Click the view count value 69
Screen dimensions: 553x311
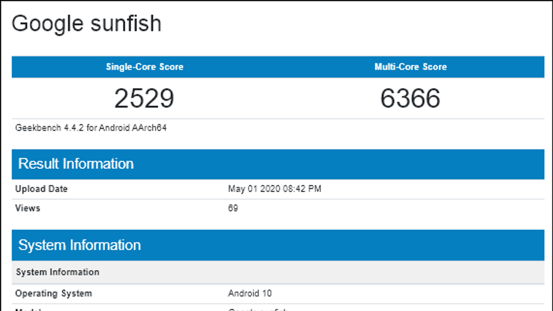233,208
